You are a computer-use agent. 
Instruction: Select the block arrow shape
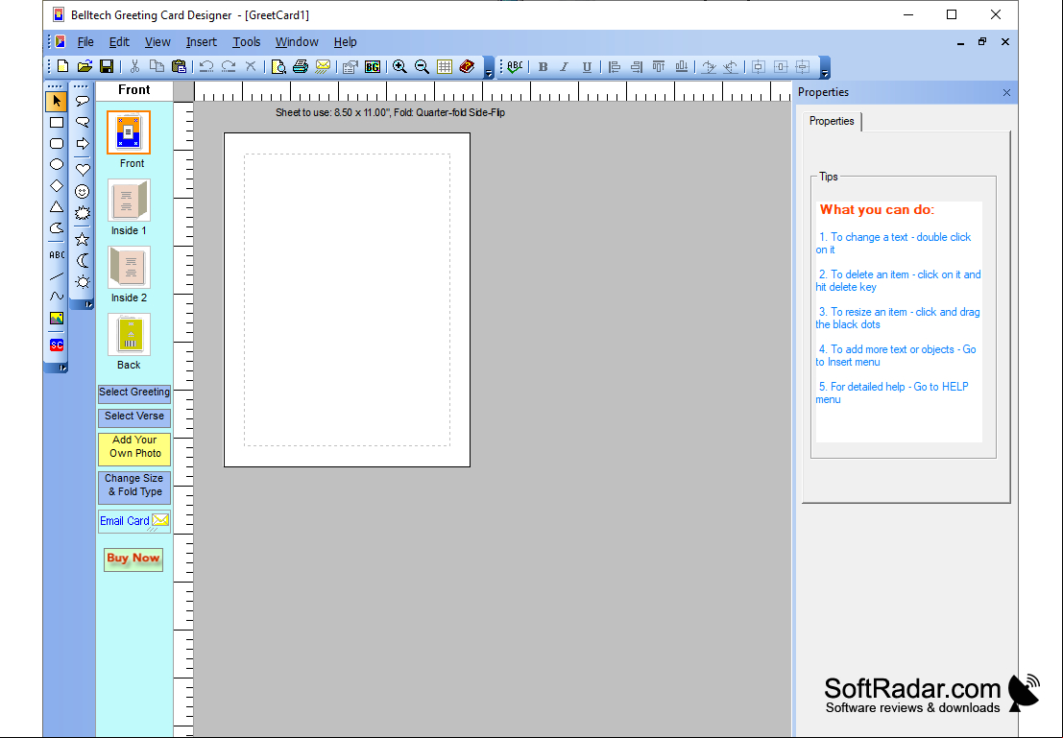[82, 144]
